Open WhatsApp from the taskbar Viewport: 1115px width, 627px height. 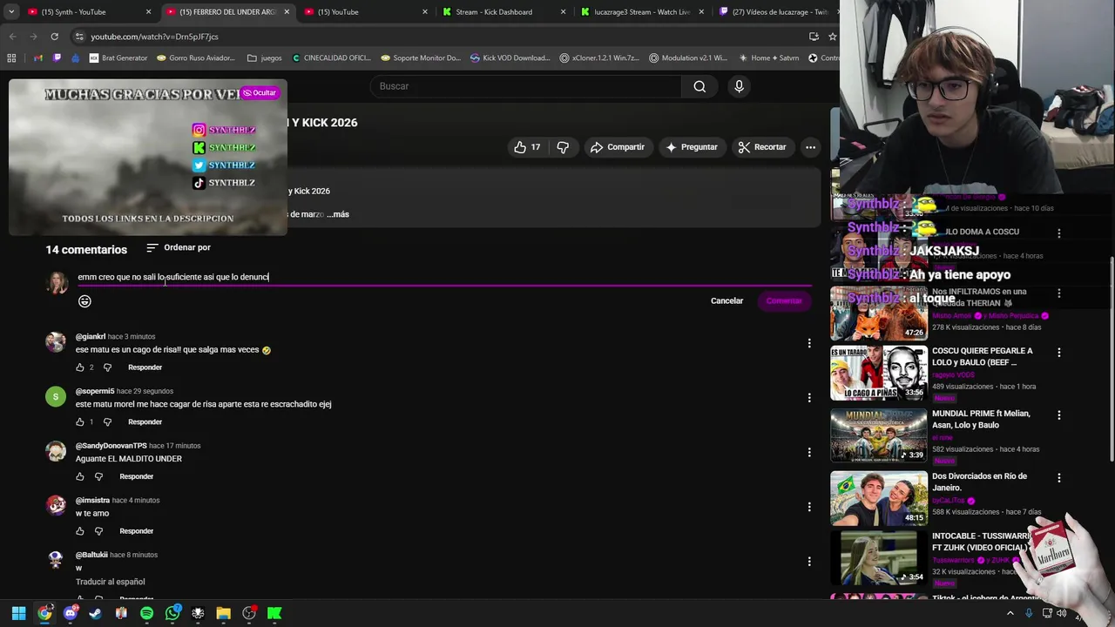172,613
